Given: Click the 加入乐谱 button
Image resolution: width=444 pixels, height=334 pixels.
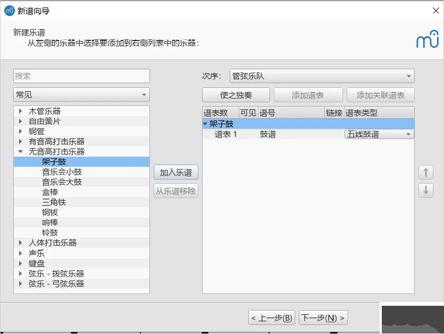Looking at the screenshot, I should click(177, 172).
